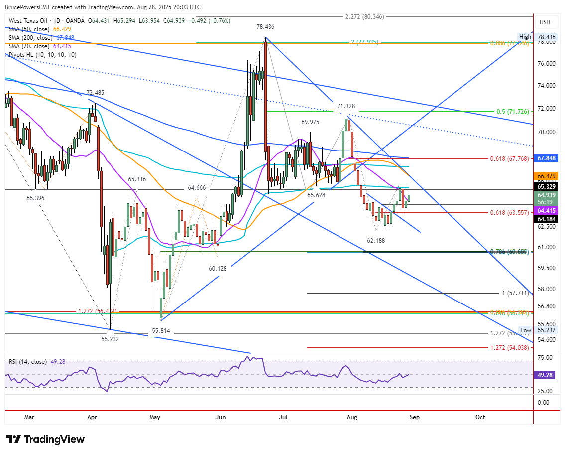Open the USD currency selector

pos(545,22)
